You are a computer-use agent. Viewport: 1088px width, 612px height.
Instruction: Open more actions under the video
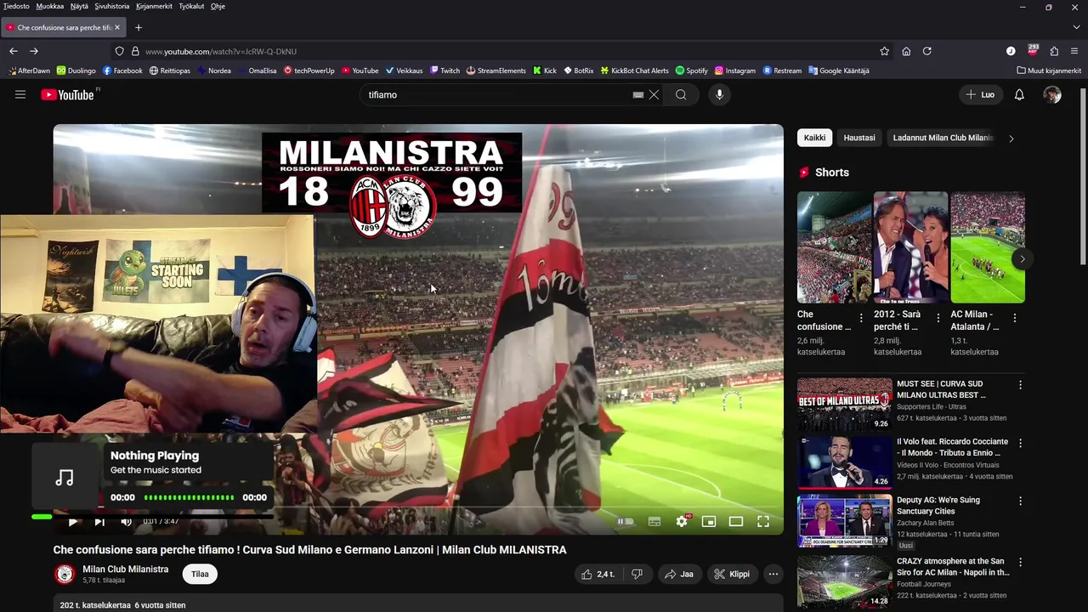click(x=773, y=574)
